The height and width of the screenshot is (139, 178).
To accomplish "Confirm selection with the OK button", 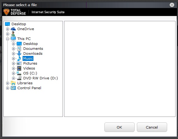I will (x=119, y=127).
